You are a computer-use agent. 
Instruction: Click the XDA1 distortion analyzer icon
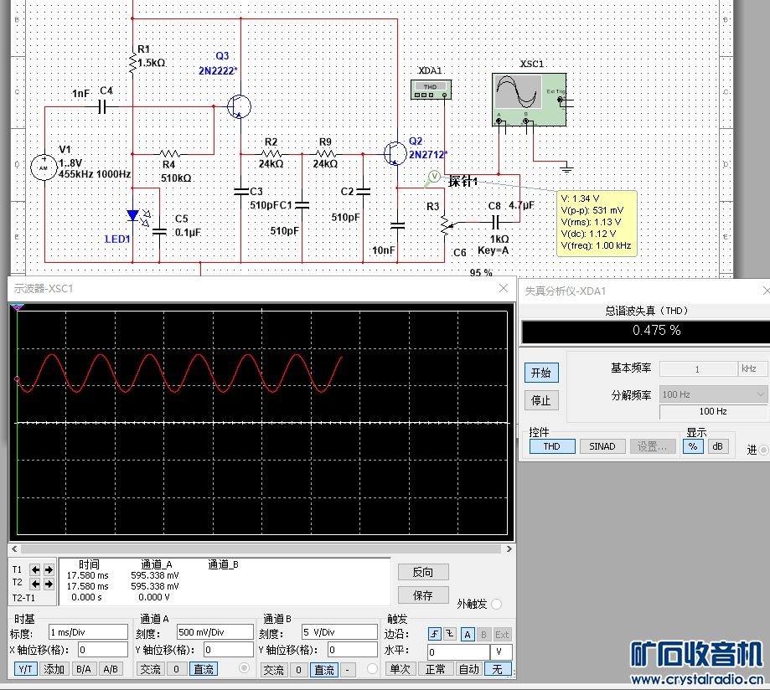[x=432, y=88]
